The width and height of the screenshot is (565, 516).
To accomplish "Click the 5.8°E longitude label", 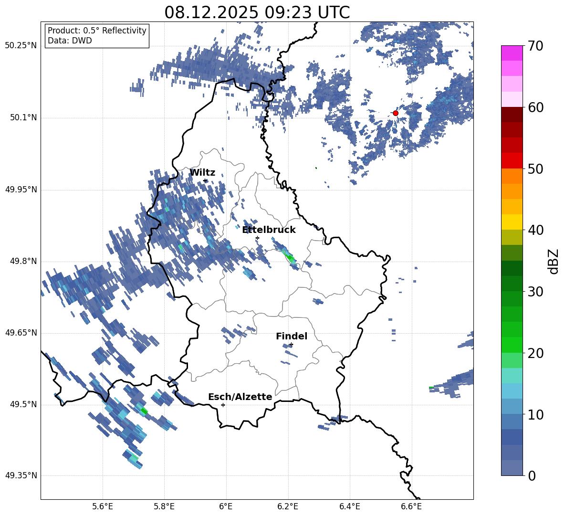I will [x=164, y=506].
